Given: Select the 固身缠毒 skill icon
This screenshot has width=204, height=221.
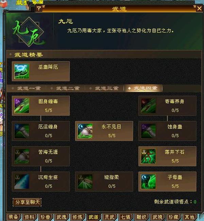Looking at the screenshot, I should [22, 106].
